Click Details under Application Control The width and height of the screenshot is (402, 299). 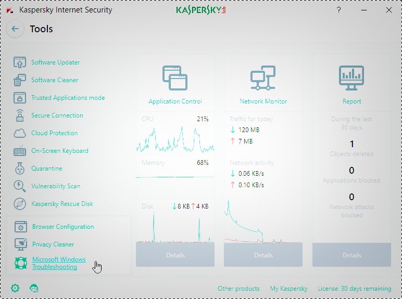[175, 255]
